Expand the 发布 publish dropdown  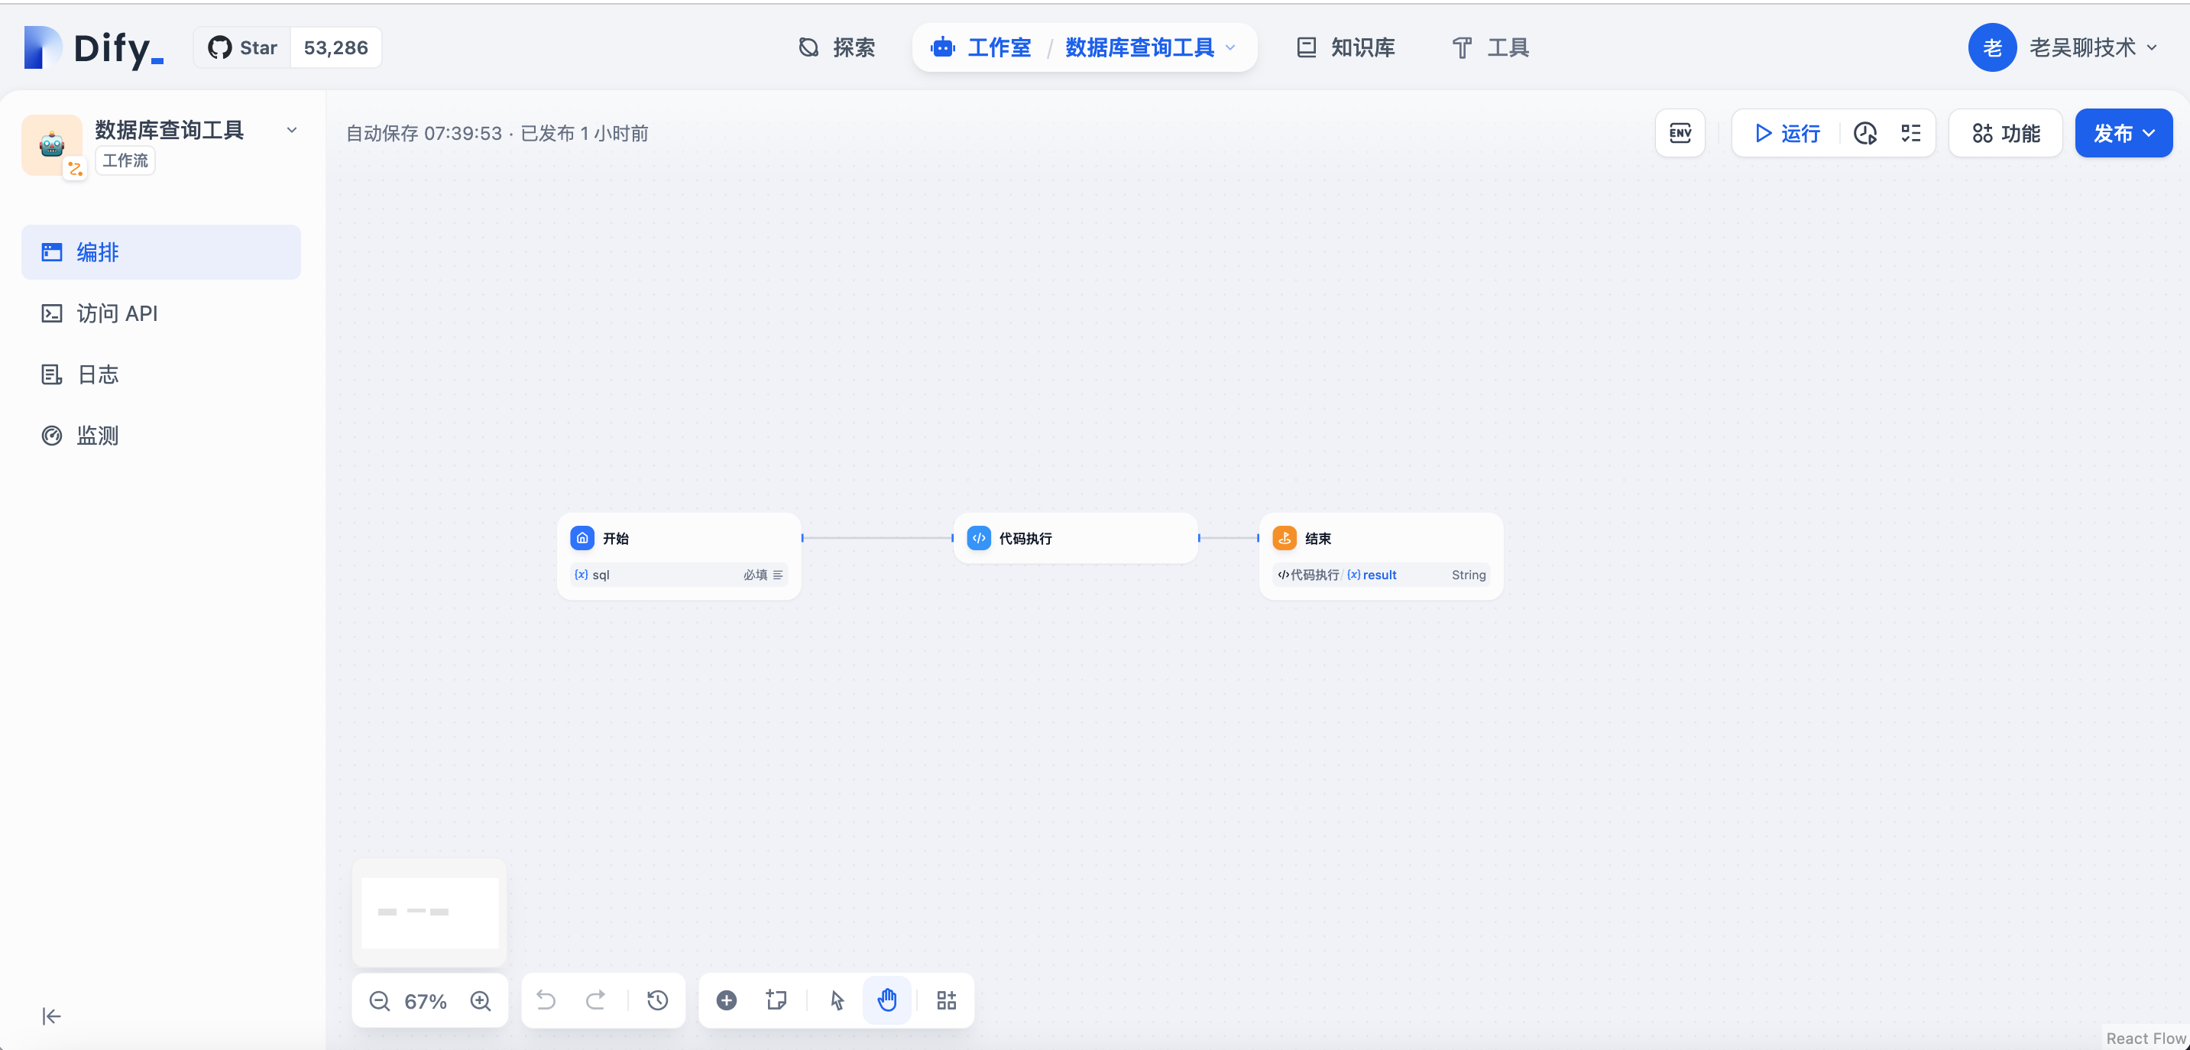tap(2123, 134)
